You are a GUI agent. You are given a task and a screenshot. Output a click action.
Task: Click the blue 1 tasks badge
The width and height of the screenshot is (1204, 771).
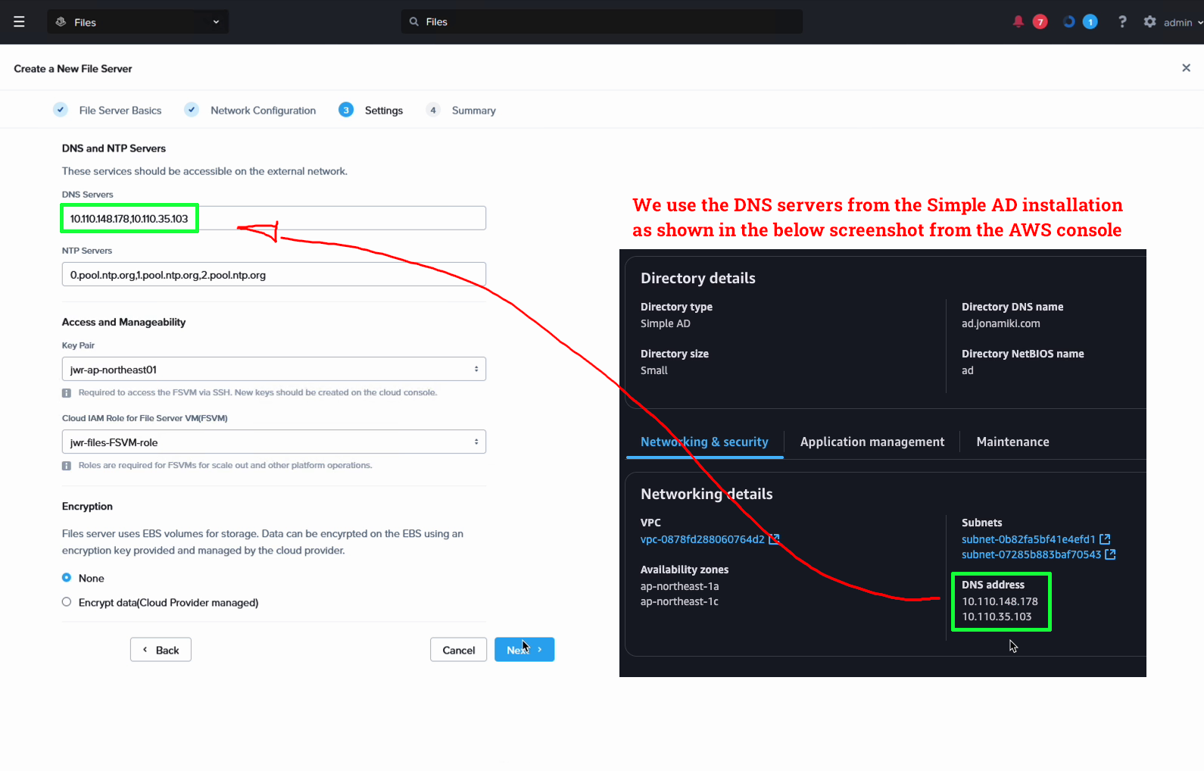(1090, 22)
